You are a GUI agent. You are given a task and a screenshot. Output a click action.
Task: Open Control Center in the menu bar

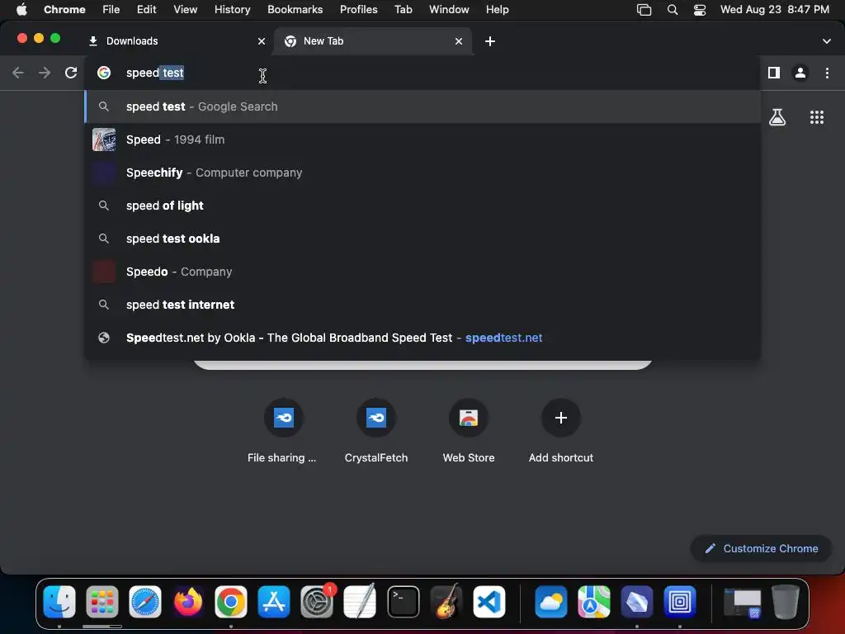click(700, 9)
